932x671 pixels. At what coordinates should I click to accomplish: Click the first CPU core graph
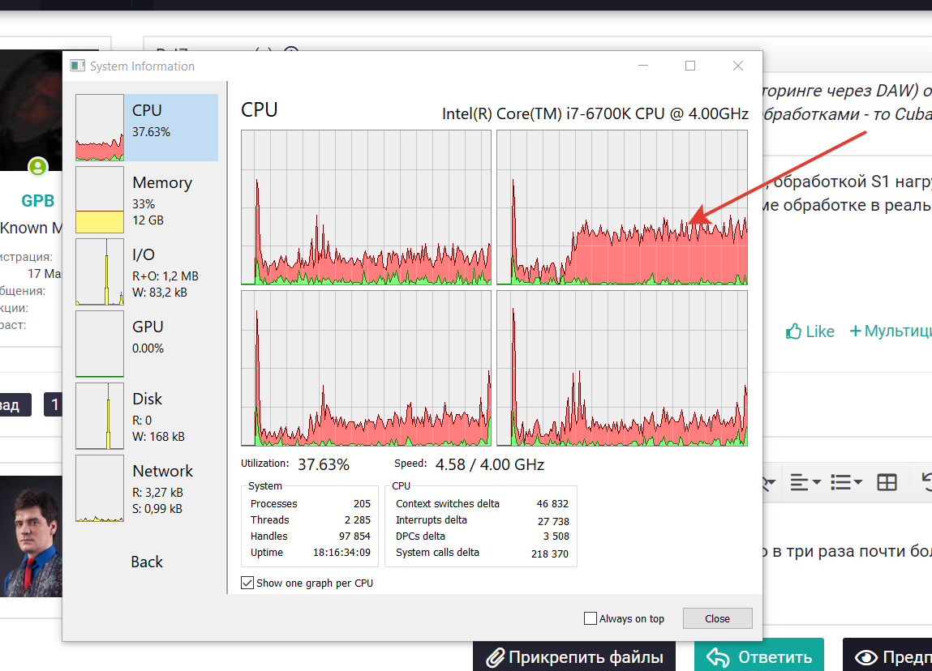366,207
